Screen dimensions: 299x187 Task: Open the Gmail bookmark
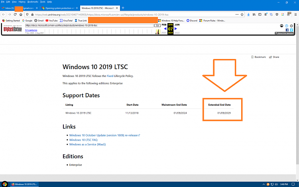[x=39, y=21]
